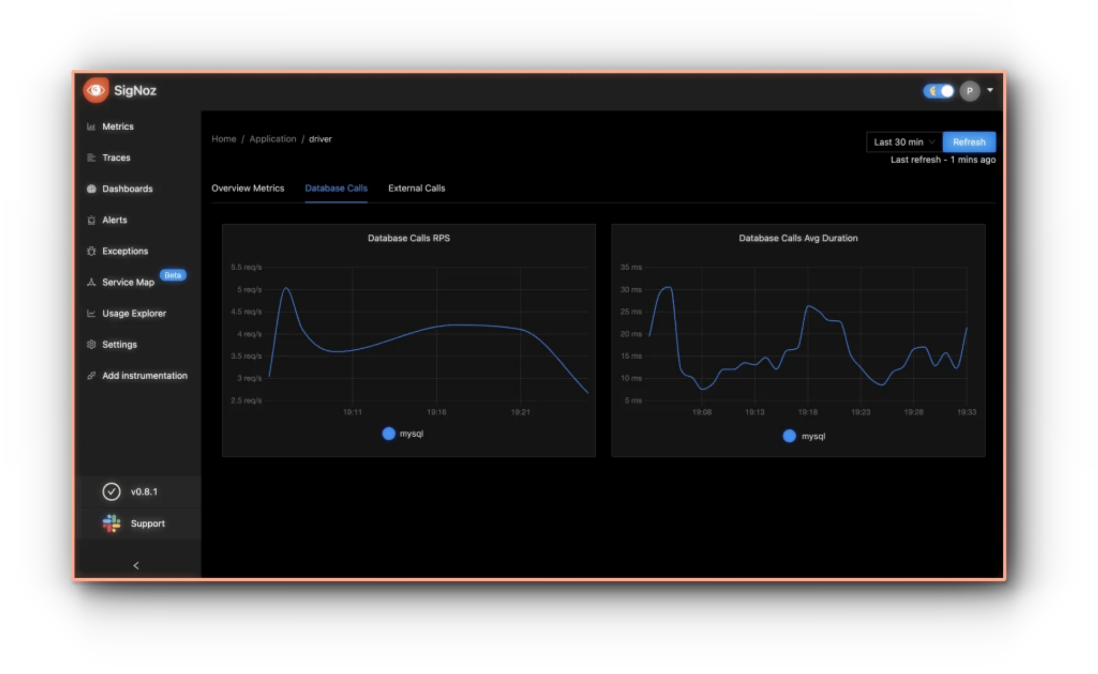Viewport: 1098px width, 674px height.
Task: Click the Usage Explorer line chart icon
Action: (91, 313)
